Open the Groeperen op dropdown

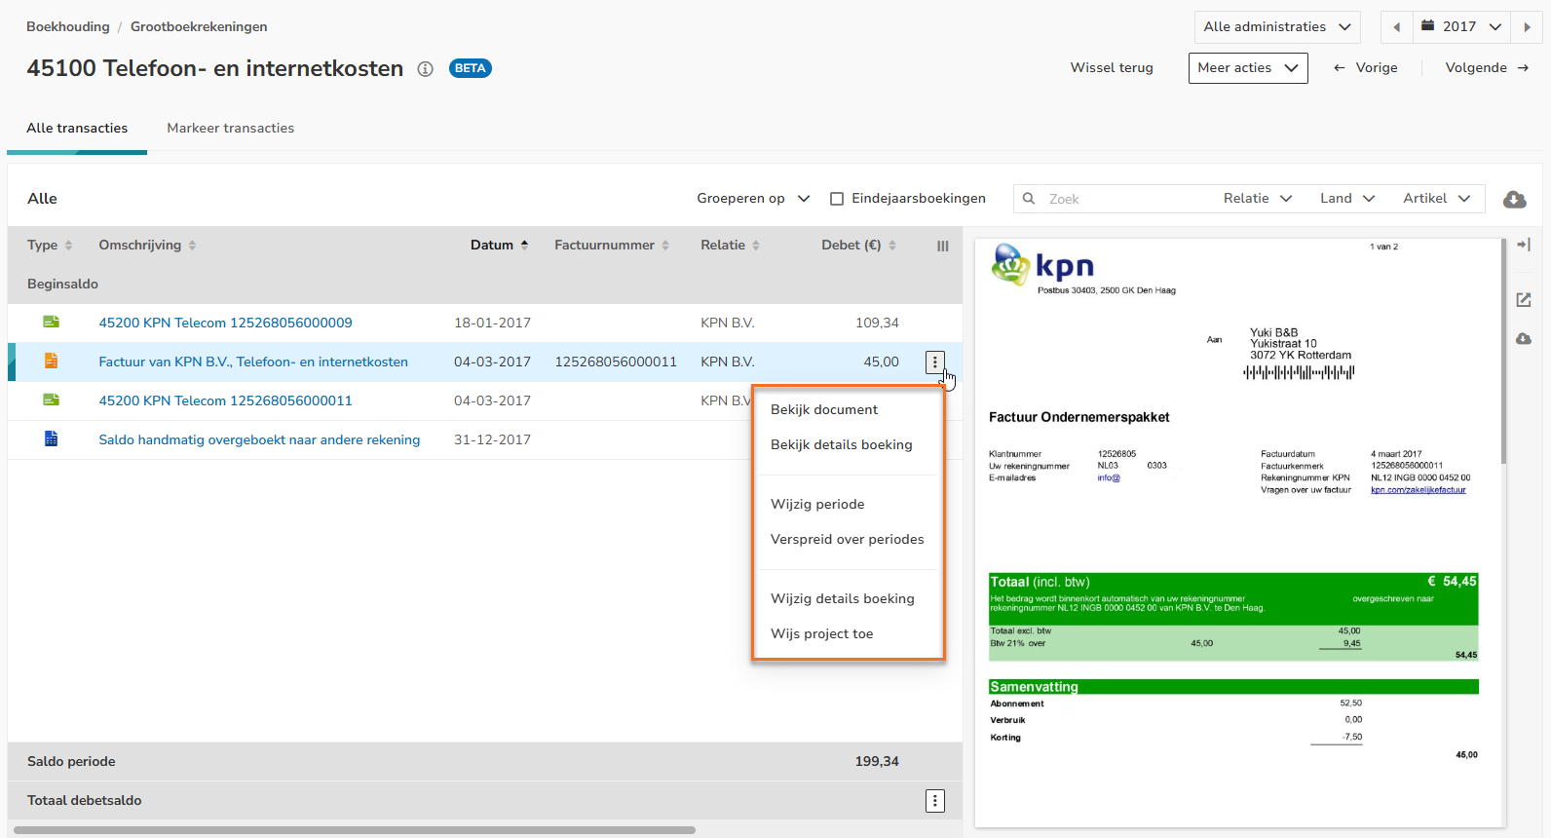pyautogui.click(x=753, y=199)
